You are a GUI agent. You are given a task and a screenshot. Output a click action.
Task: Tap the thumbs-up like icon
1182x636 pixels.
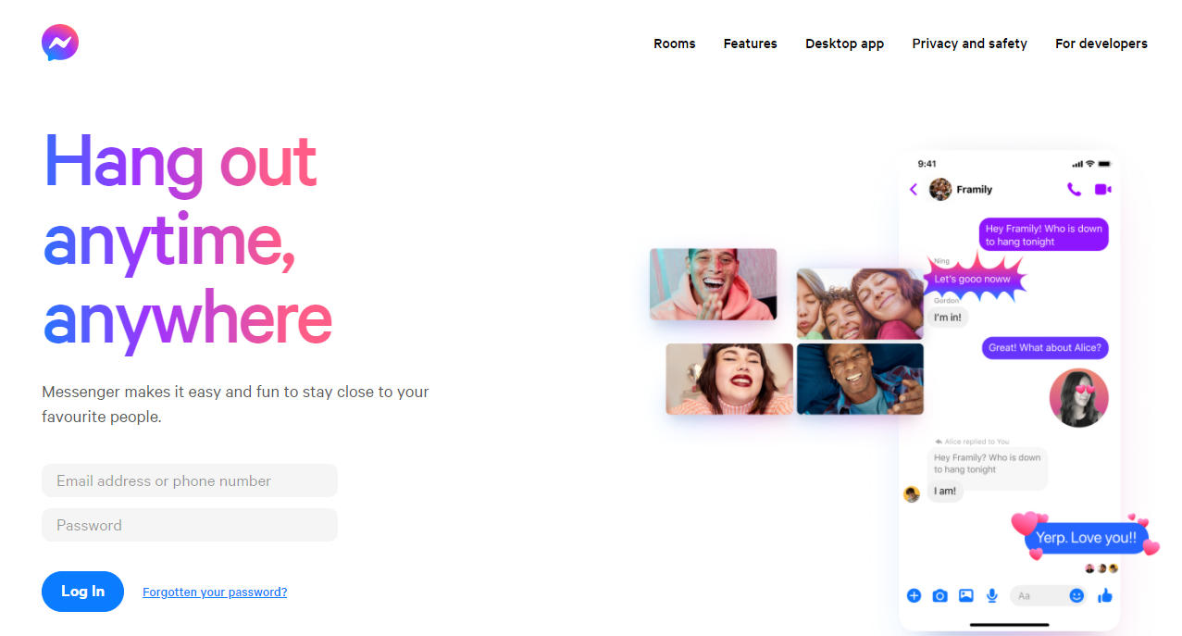coord(1104,595)
